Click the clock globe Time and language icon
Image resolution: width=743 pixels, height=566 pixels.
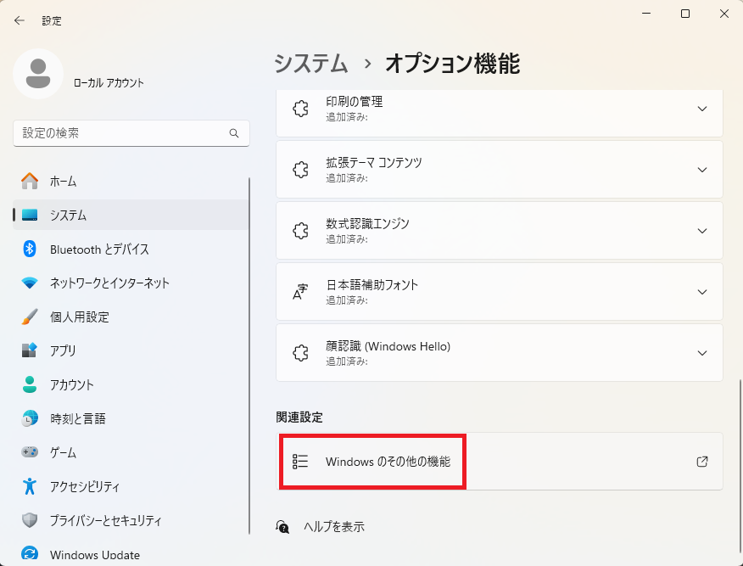(30, 418)
